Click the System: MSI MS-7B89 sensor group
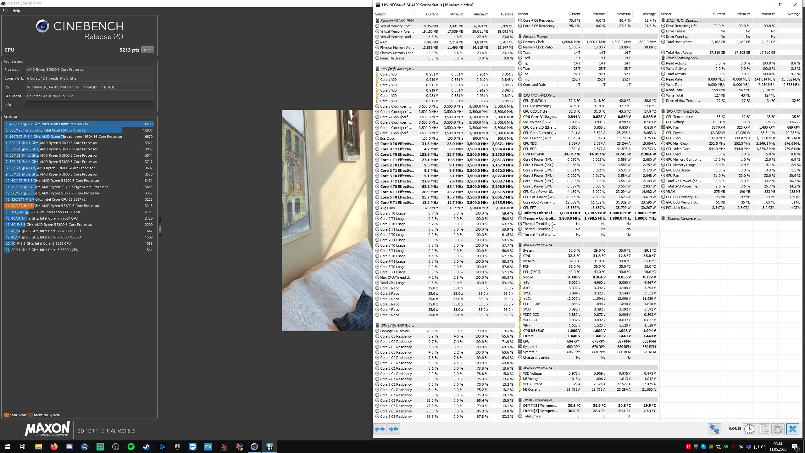Image resolution: width=805 pixels, height=453 pixels. click(445, 21)
